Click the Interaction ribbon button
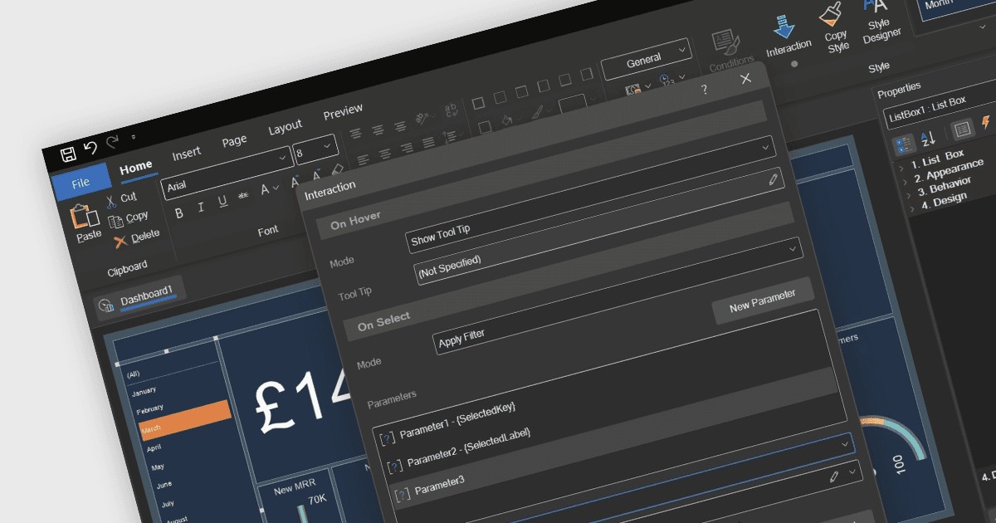The height and width of the screenshot is (523, 996). click(787, 38)
